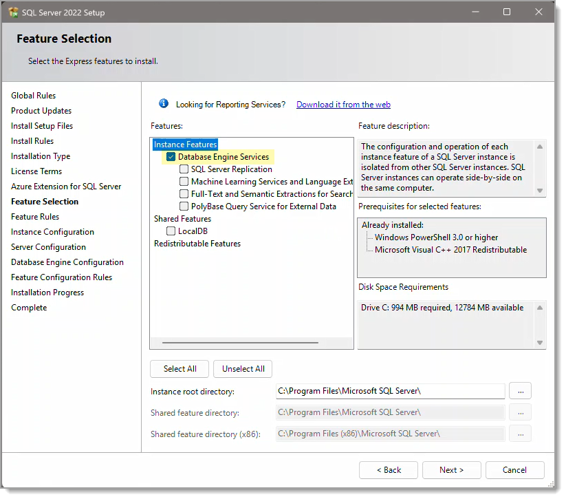Uncheck the Database Engine Services checkbox

171,157
